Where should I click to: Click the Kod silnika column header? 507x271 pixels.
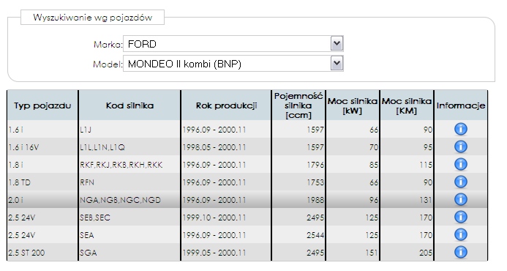click(x=129, y=105)
